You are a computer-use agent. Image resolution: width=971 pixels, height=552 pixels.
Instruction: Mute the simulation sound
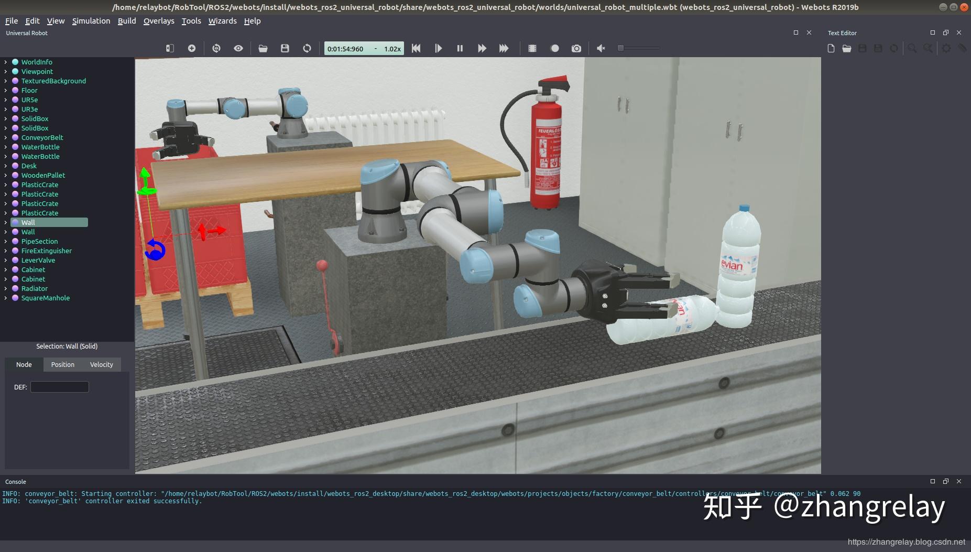point(601,48)
